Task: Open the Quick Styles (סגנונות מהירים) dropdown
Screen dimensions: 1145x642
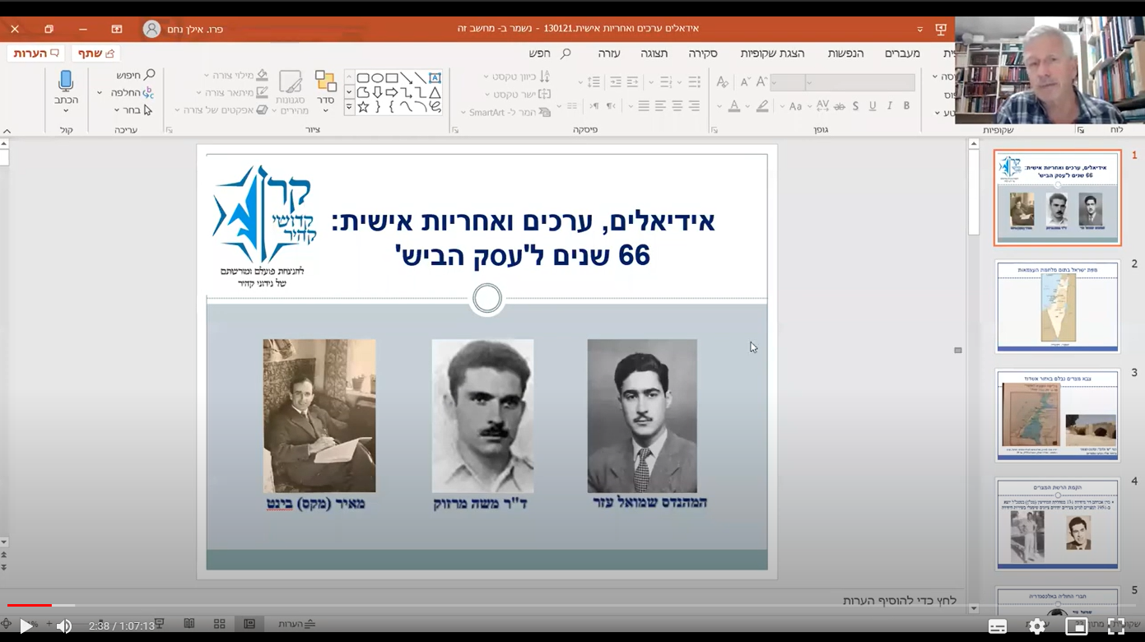Action: [x=290, y=93]
